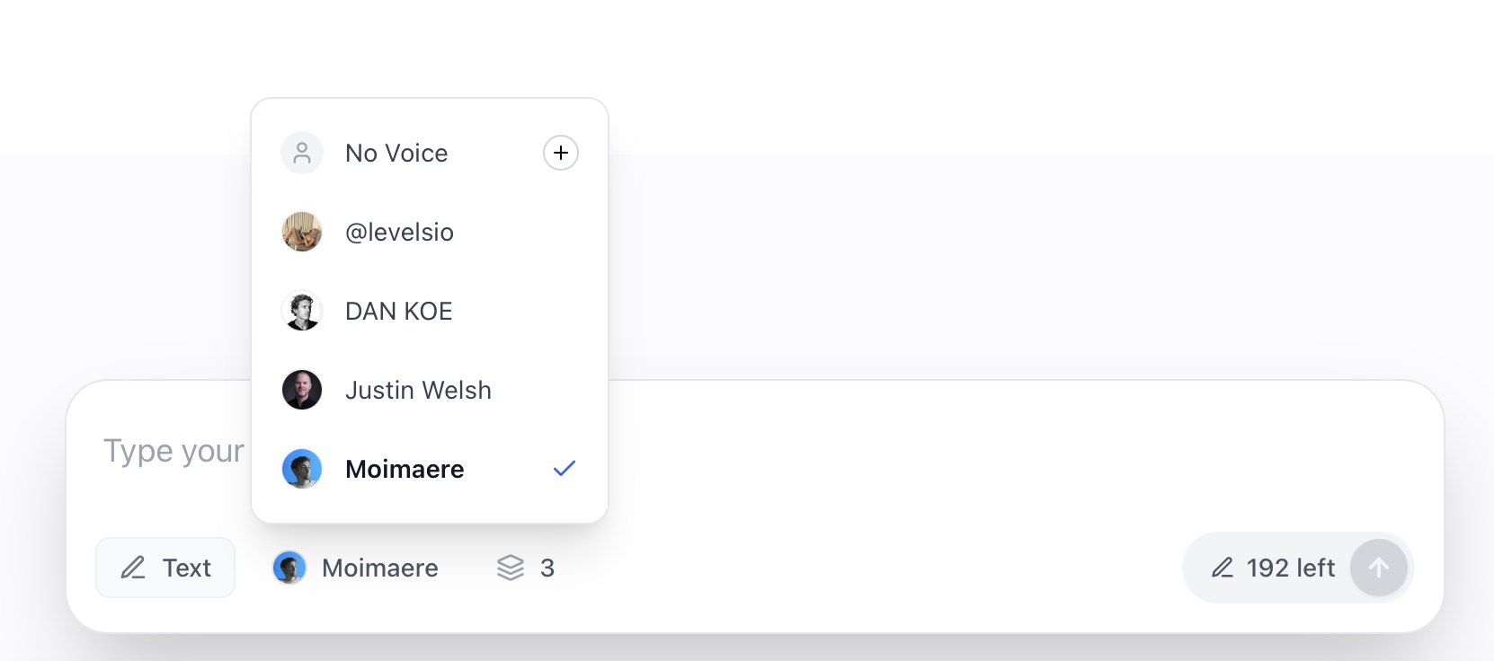Click the pencil icon beside 192 left
This screenshot has height=661, width=1494.
tap(1223, 568)
